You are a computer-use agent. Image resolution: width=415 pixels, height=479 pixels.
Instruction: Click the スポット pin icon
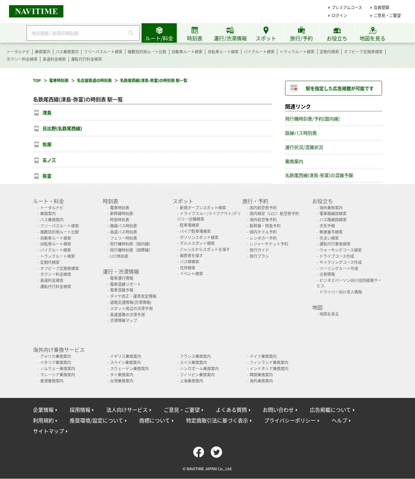click(x=266, y=30)
